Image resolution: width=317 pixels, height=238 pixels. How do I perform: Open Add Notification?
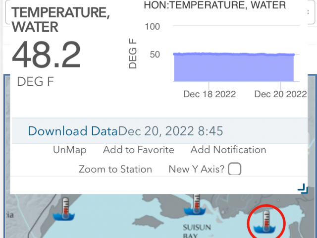(228, 150)
